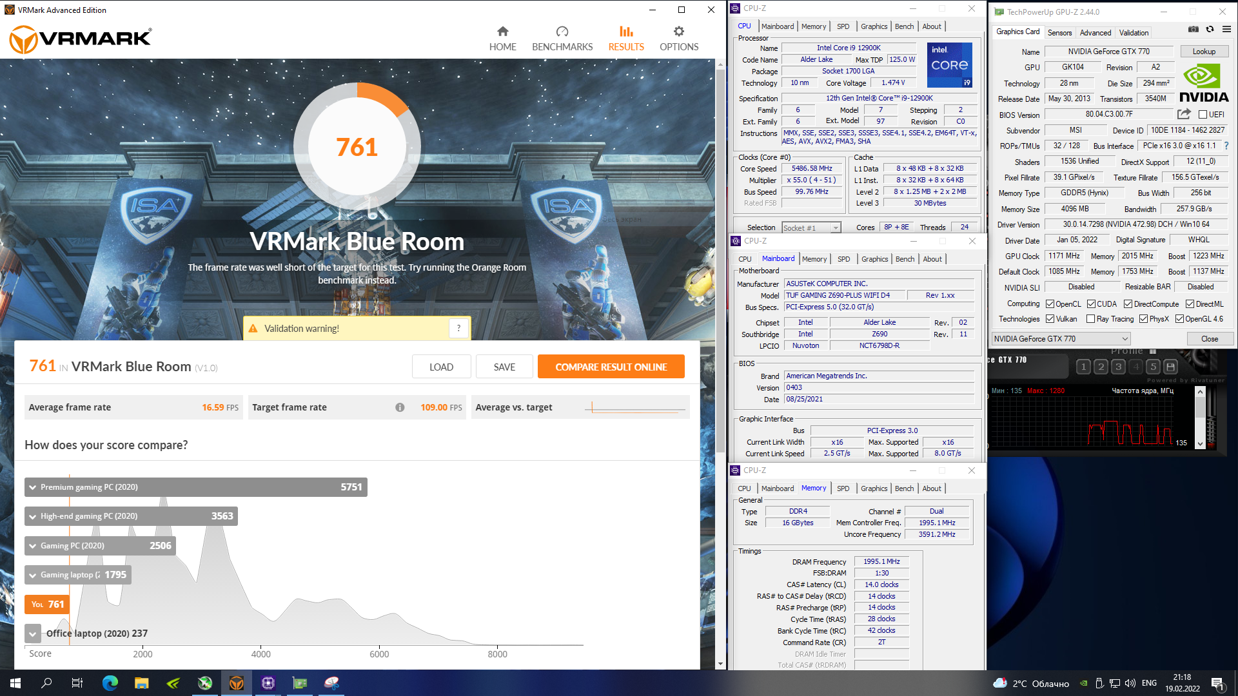Toggle the CUDA checkbox
Image resolution: width=1238 pixels, height=696 pixels.
coord(1091,304)
